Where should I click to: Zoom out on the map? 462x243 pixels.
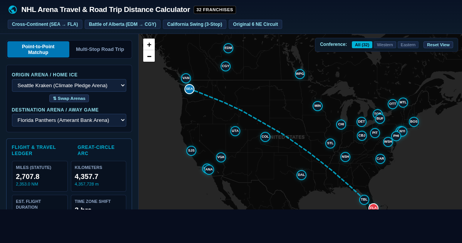point(149,56)
